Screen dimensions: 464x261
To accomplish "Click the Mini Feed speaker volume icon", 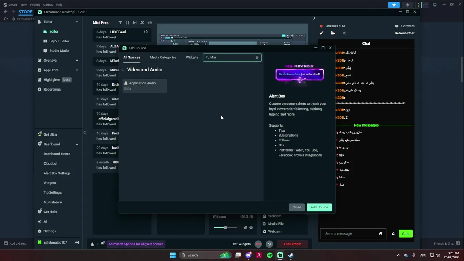I will click(149, 22).
